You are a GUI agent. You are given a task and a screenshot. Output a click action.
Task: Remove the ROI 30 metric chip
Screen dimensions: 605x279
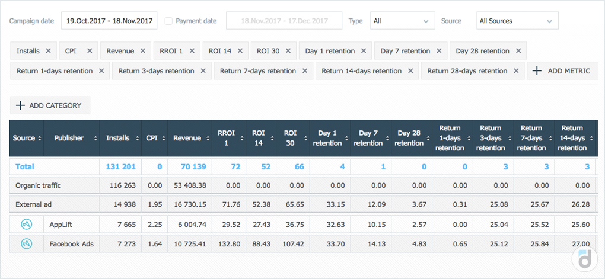click(288, 51)
